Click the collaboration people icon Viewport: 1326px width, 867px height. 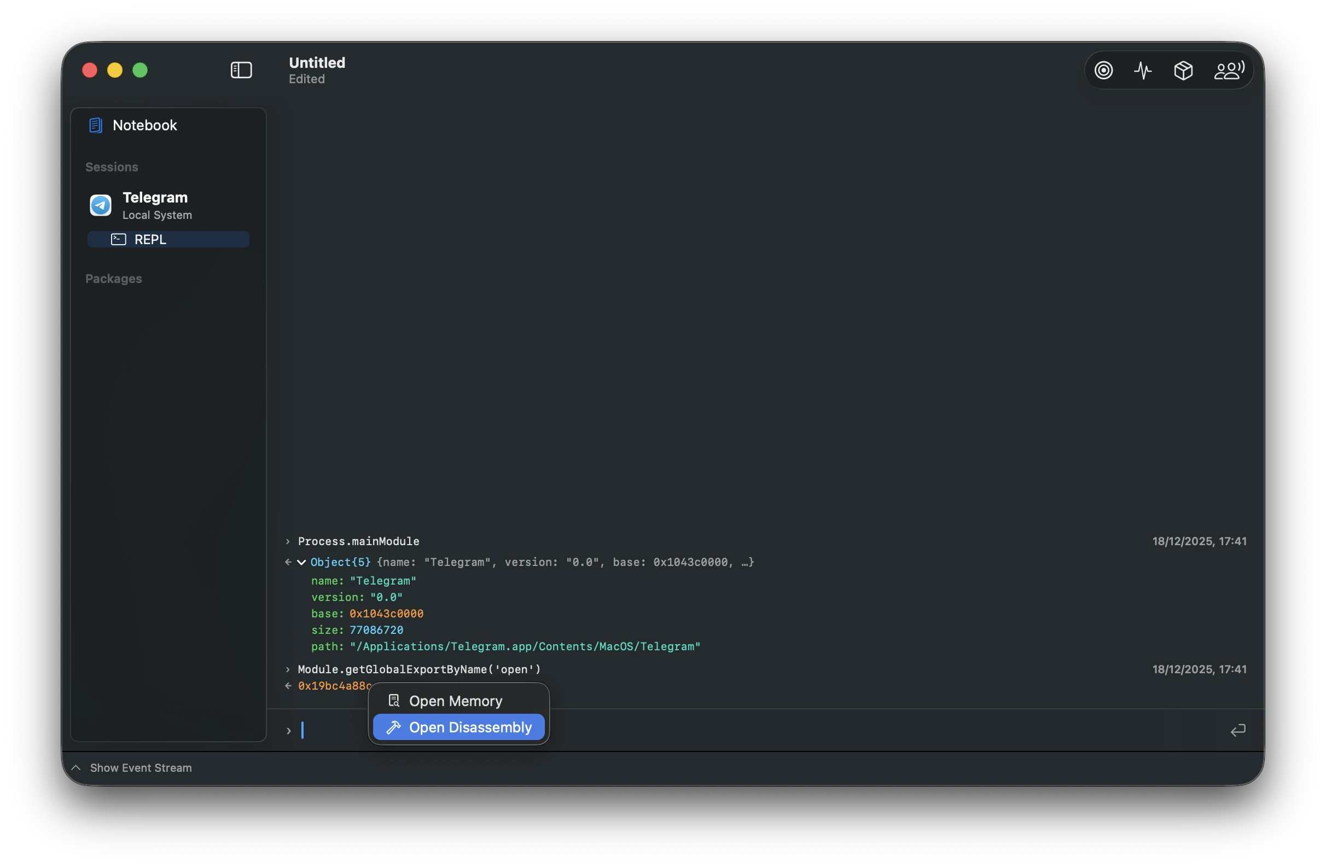tap(1229, 70)
